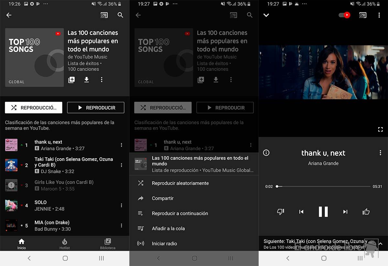This screenshot has width=388, height=266.
Task: Seek using the playback progress bar
Action: pos(323,186)
